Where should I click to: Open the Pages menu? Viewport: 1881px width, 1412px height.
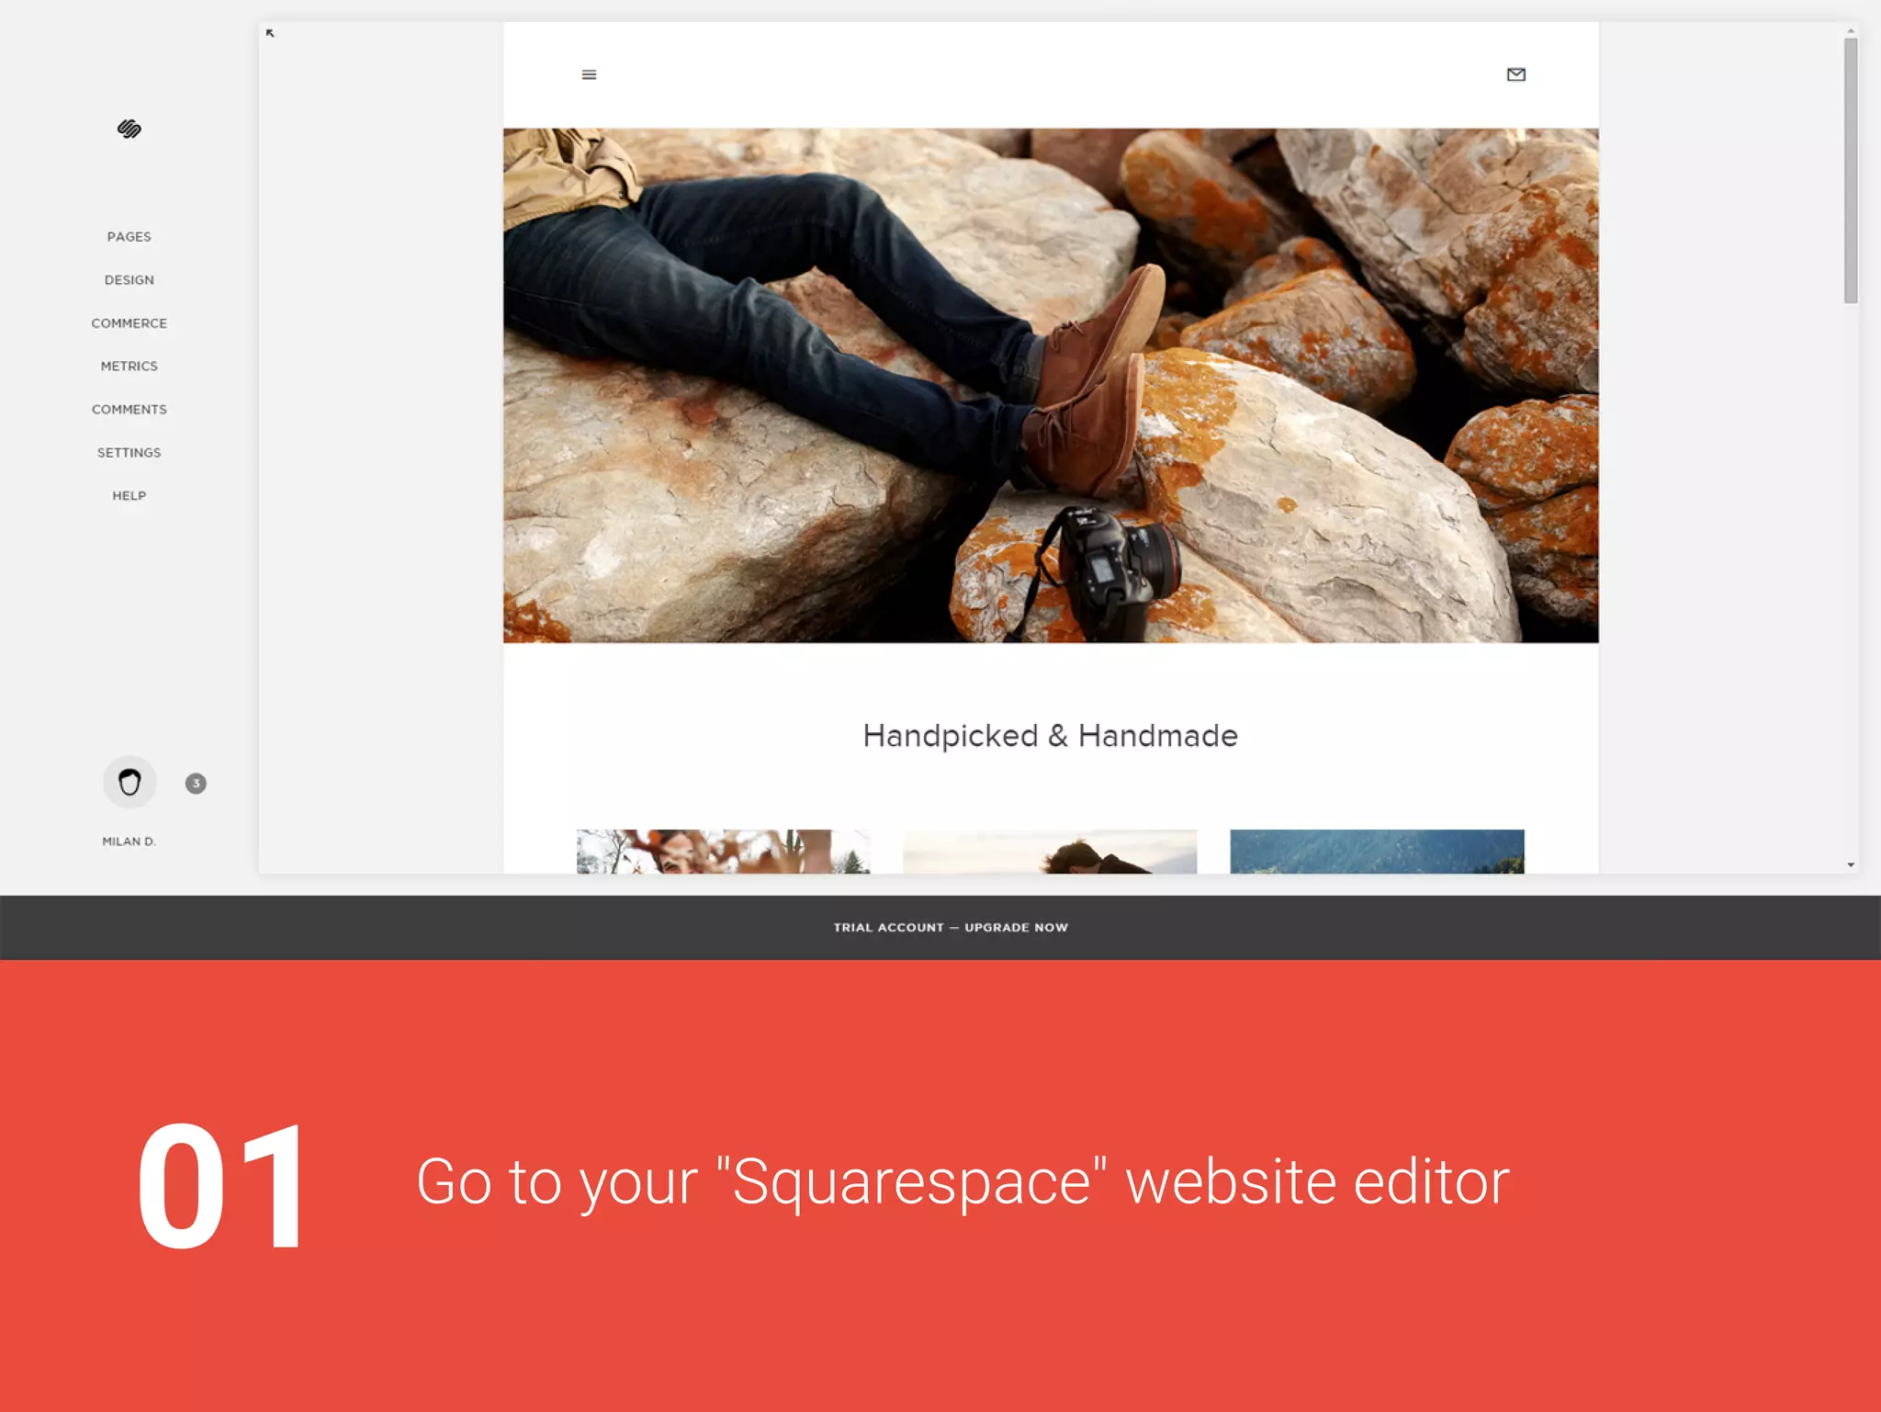point(129,236)
